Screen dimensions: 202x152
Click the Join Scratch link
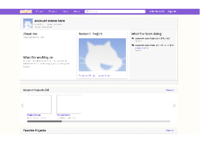(x=157, y=11)
